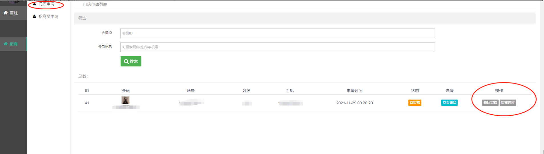
Task: Click the vertical scrollbar on the right edge
Action: point(542,77)
